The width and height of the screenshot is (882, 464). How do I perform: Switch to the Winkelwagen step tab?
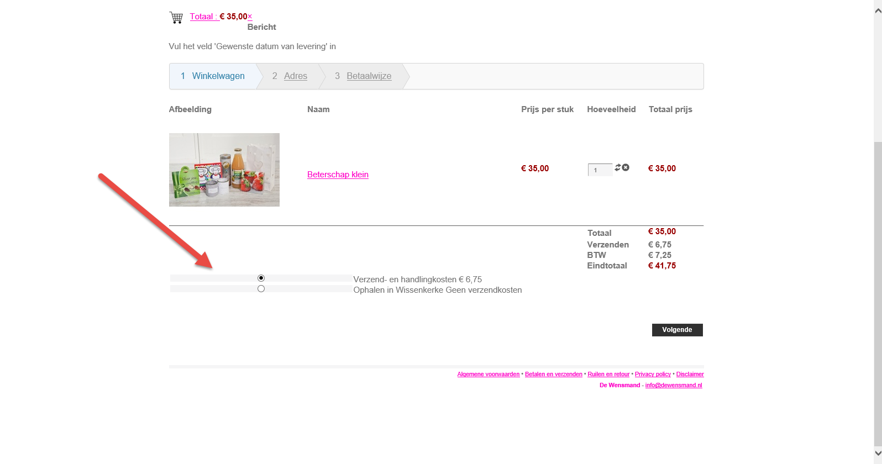pyautogui.click(x=218, y=76)
